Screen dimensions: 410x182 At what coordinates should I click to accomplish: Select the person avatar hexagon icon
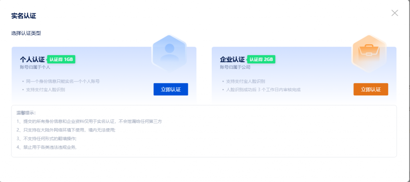[169, 53]
